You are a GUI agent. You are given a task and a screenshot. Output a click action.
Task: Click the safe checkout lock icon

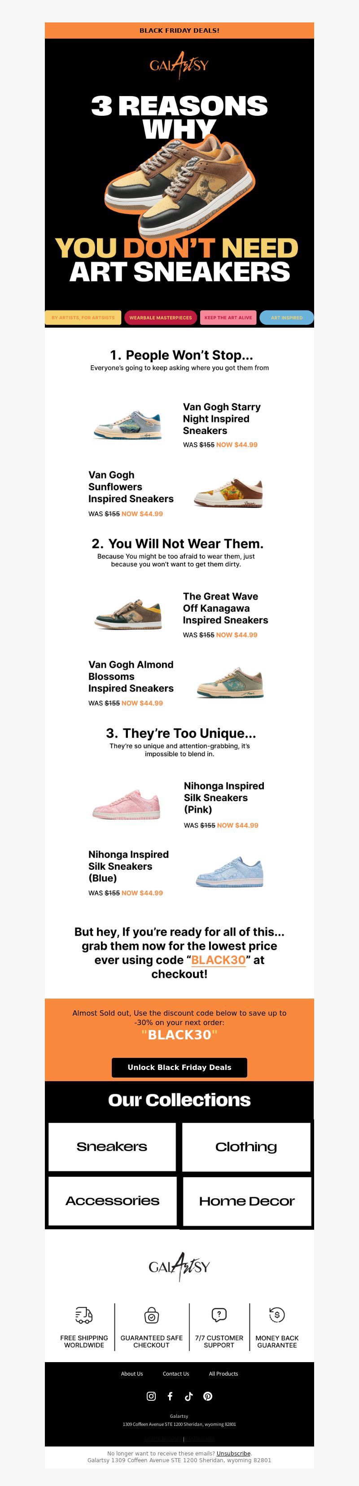point(151,1315)
